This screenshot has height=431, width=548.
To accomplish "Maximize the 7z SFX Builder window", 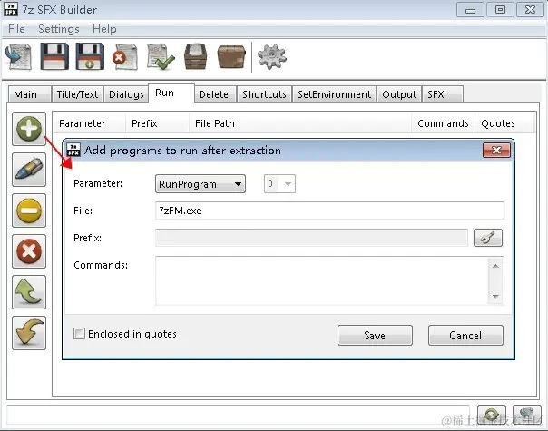I will click(500, 10).
